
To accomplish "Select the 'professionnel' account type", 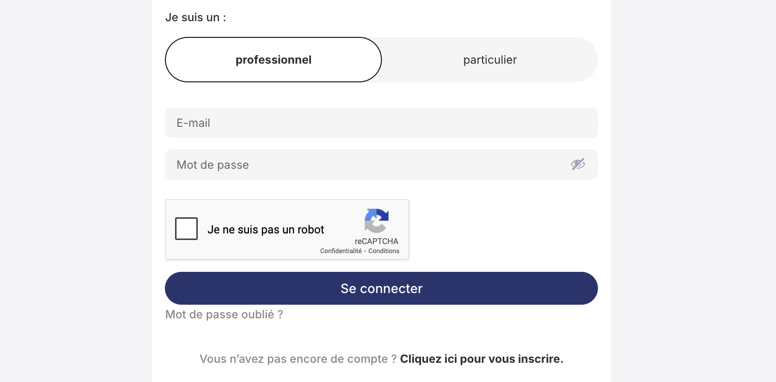I will [x=273, y=60].
